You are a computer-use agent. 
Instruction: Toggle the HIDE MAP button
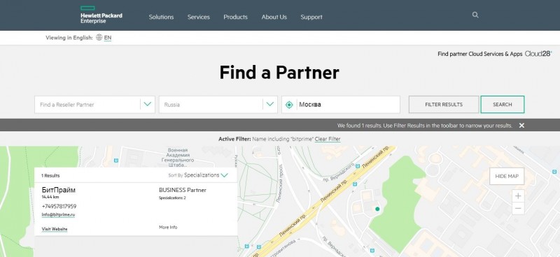(x=507, y=176)
